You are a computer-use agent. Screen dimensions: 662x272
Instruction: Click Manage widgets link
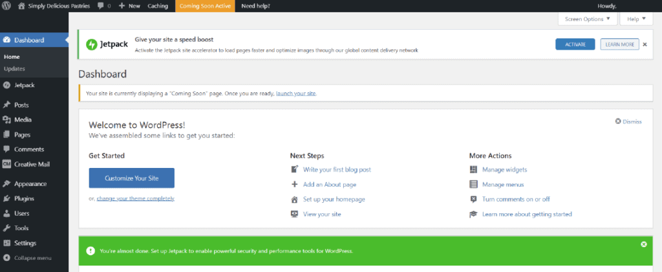tap(504, 169)
